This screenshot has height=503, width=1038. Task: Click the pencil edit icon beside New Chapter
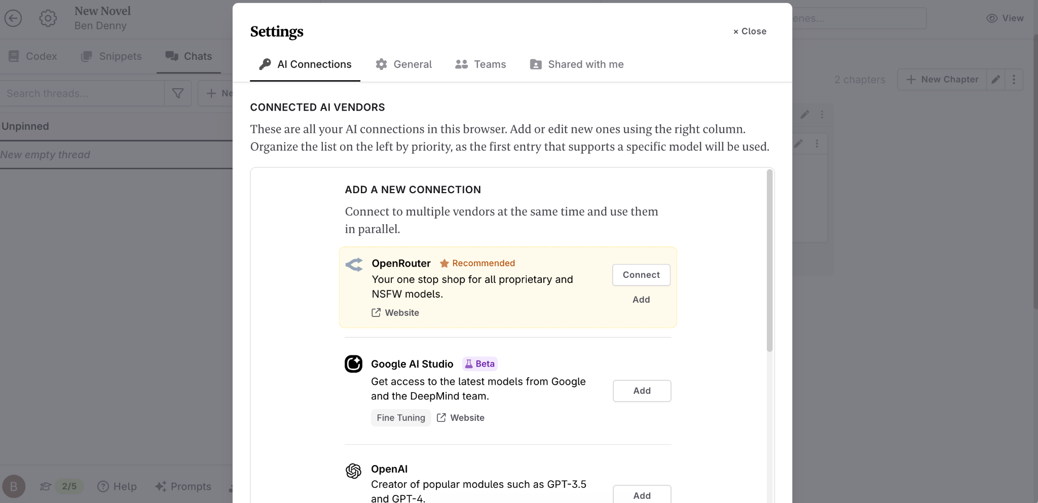pos(996,79)
